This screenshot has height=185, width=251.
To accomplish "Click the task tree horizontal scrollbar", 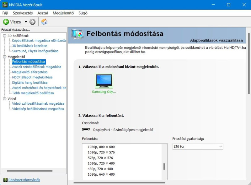I will pyautogui.click(x=29, y=171).
